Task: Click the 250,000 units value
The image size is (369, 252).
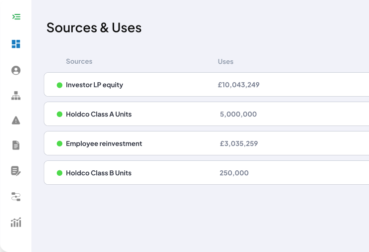Action: pos(234,173)
